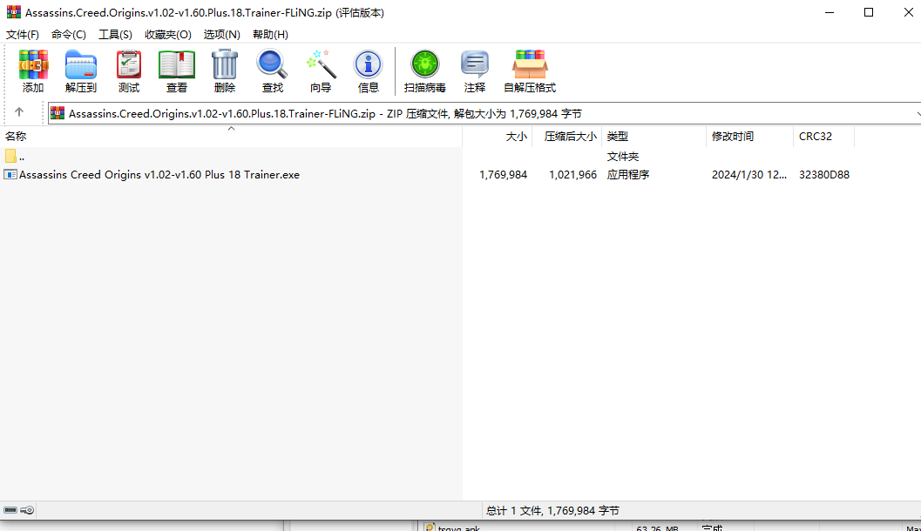Image resolution: width=921 pixels, height=531 pixels.
Task: Select the parent folder '..' icon
Action: click(10, 156)
